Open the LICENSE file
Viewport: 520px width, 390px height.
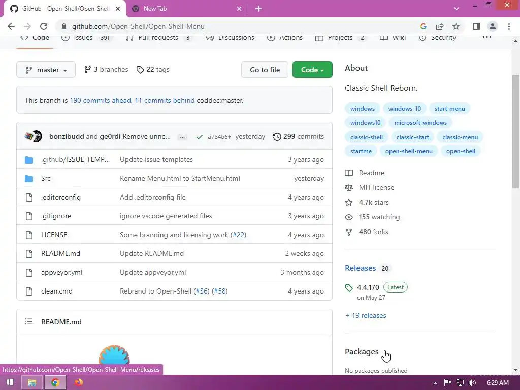click(x=54, y=235)
